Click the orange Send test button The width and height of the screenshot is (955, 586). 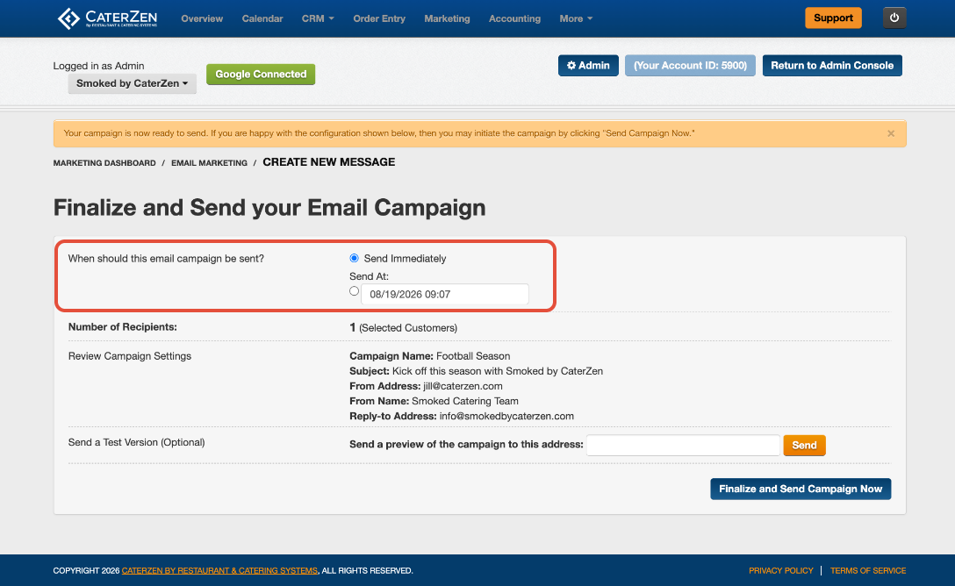[804, 445]
